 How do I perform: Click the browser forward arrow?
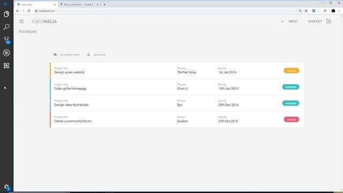tap(23, 11)
